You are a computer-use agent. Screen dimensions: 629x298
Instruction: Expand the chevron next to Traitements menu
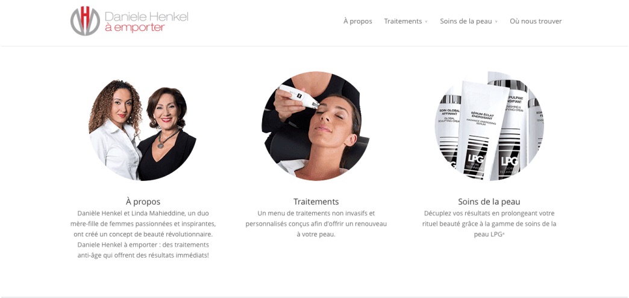(426, 22)
